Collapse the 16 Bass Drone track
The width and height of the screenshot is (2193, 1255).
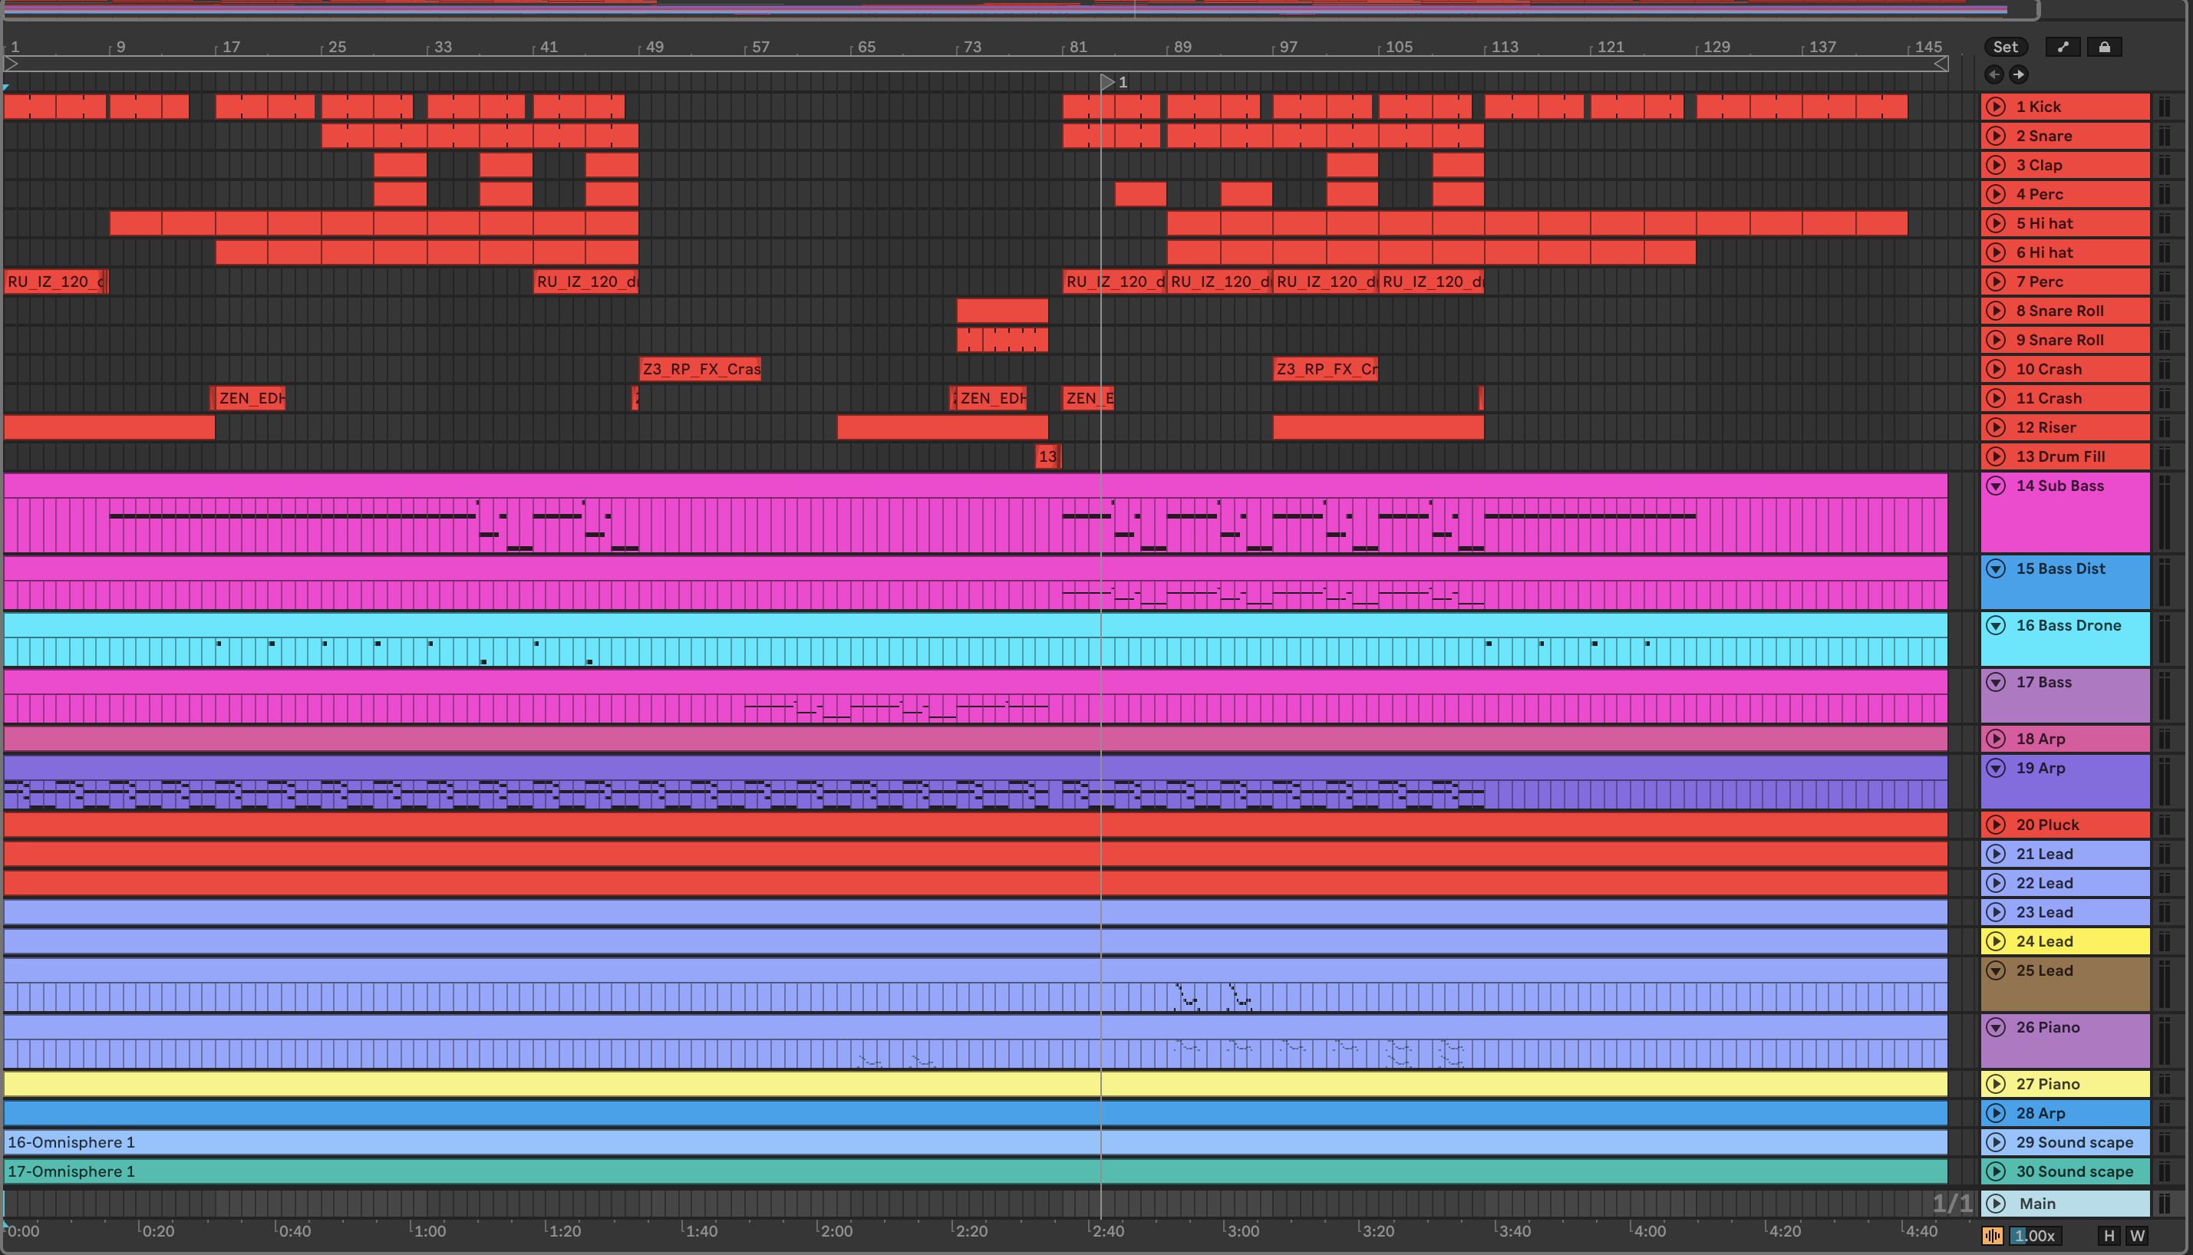point(1996,626)
